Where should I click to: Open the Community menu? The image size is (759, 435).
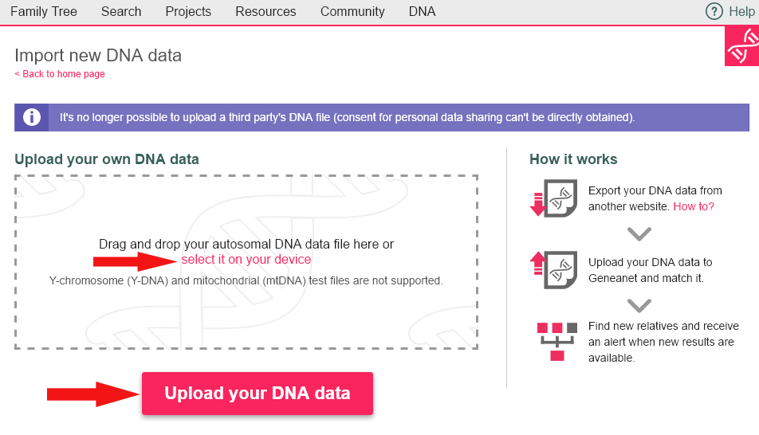tap(352, 12)
